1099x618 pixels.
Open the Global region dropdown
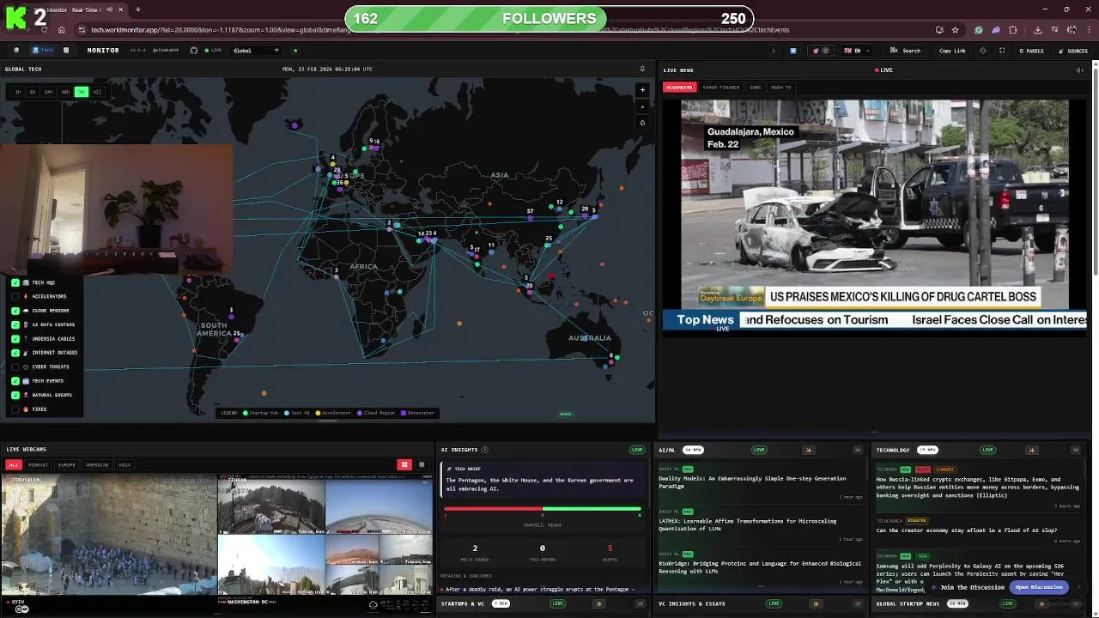click(x=256, y=51)
